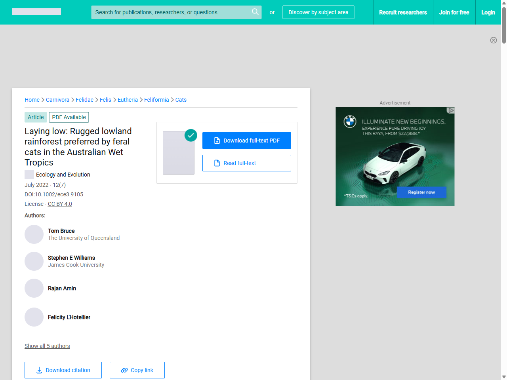The height and width of the screenshot is (380, 507).
Task: Click the ad choices icon on BMW ad
Action: [x=451, y=110]
